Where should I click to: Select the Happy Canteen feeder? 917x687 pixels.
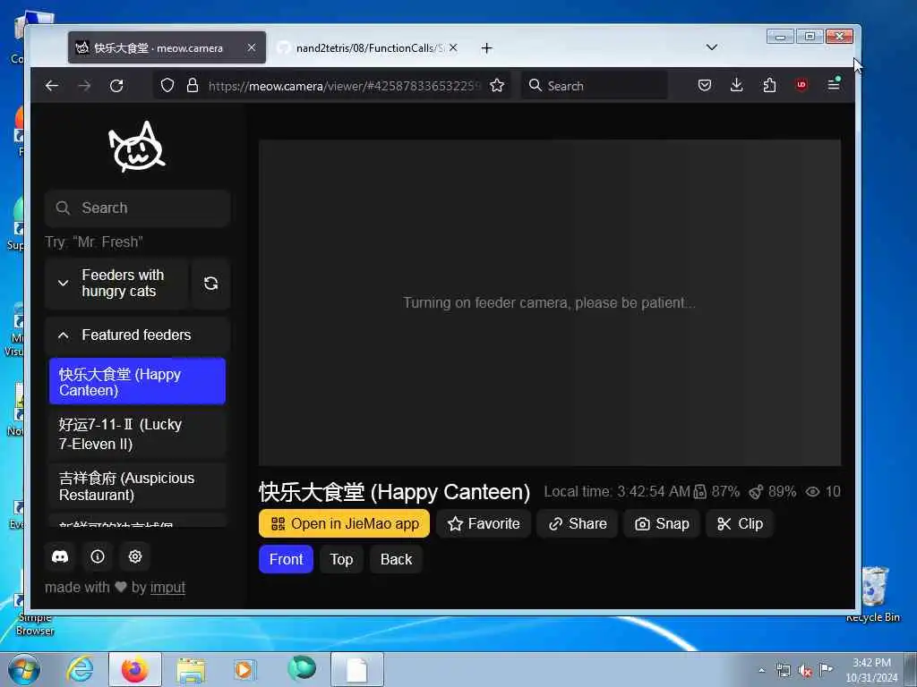137,381
